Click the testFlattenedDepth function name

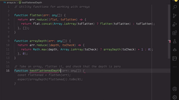(45, 71)
